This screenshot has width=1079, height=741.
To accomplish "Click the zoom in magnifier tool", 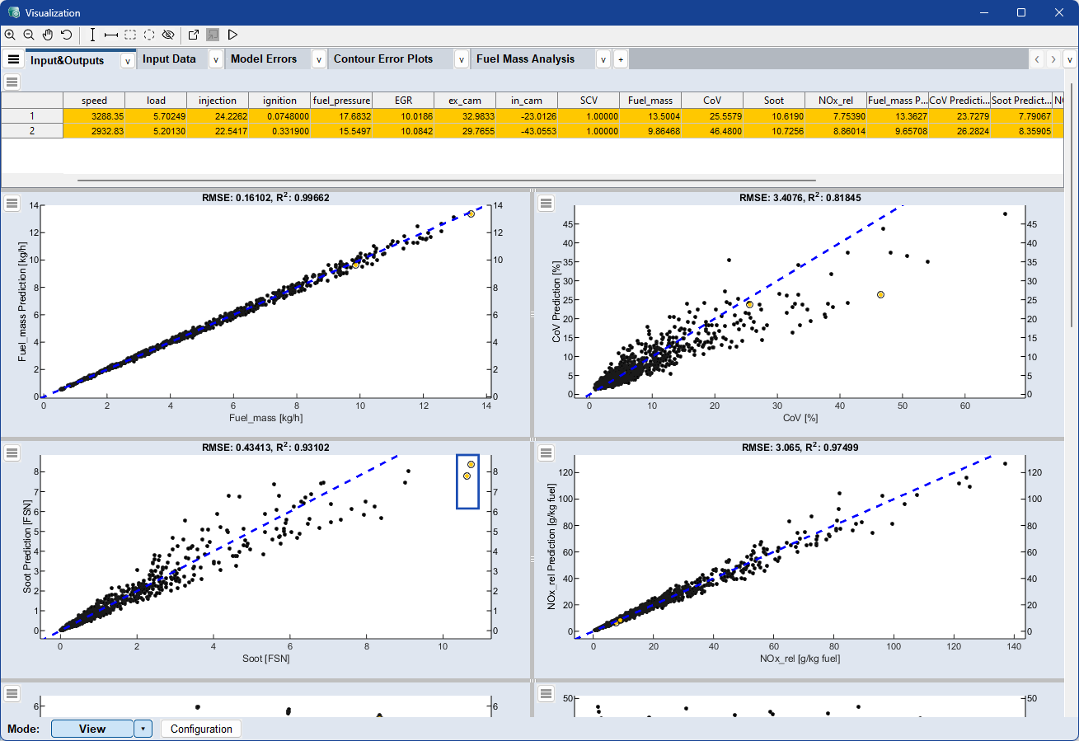I will tap(10, 35).
